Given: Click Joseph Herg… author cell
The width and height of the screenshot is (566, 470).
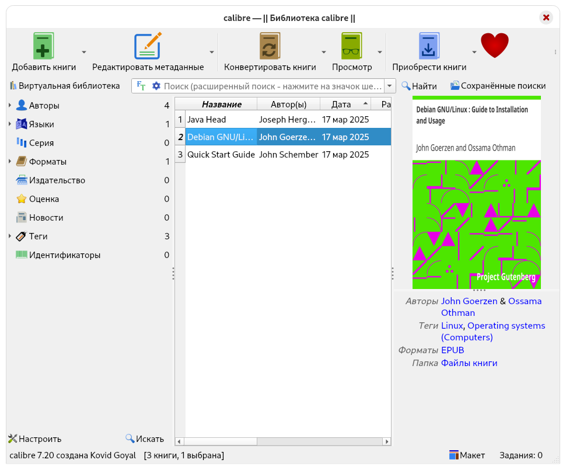Looking at the screenshot, I should [x=288, y=120].
